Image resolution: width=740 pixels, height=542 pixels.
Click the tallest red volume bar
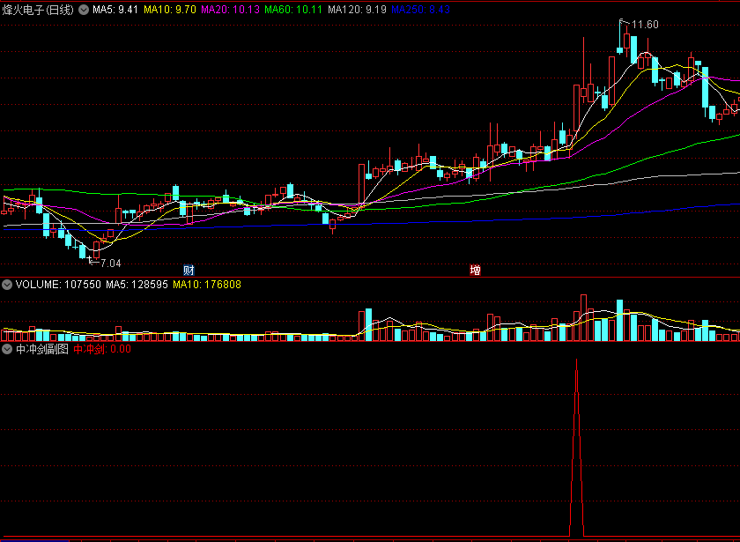(x=583, y=318)
